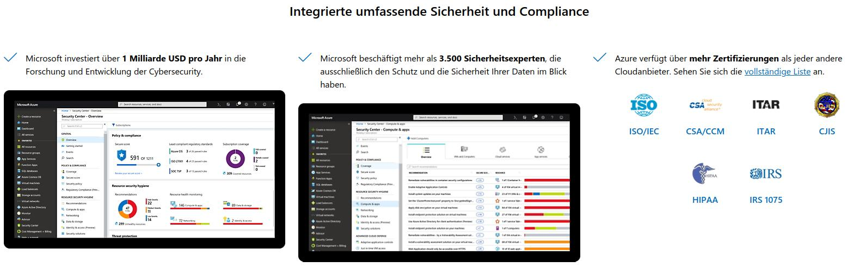Select VMs and Computers tab in Compute screenshot
The height and width of the screenshot is (267, 847).
point(464,152)
